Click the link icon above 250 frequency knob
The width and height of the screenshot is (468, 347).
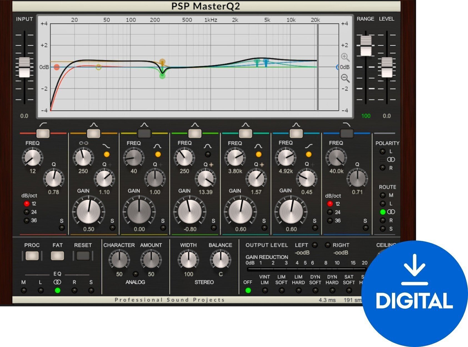coord(84,143)
